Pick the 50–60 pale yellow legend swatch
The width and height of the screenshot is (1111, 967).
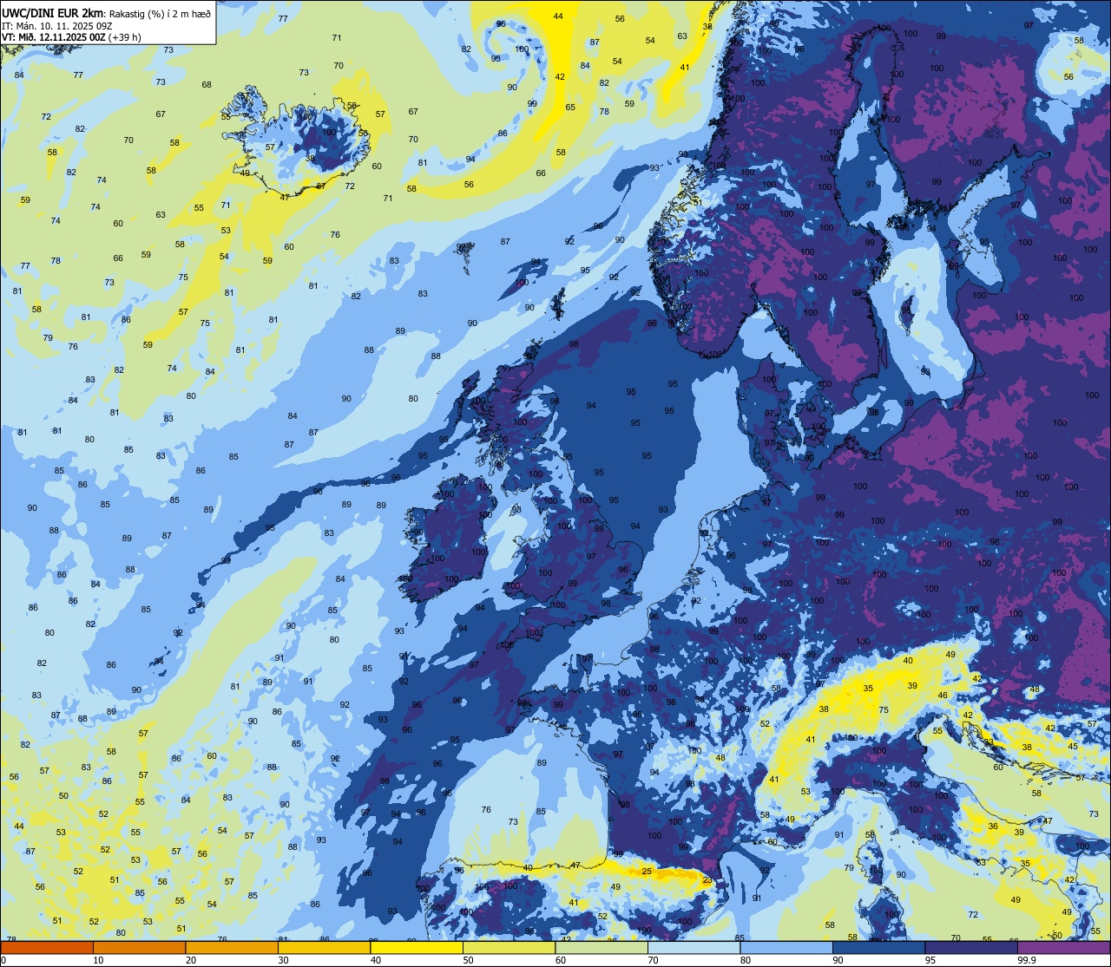[509, 948]
